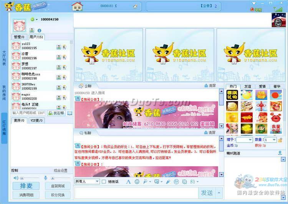Click the webcam icon for user zs123
Screen dimensions: 288x204
coord(64,47)
